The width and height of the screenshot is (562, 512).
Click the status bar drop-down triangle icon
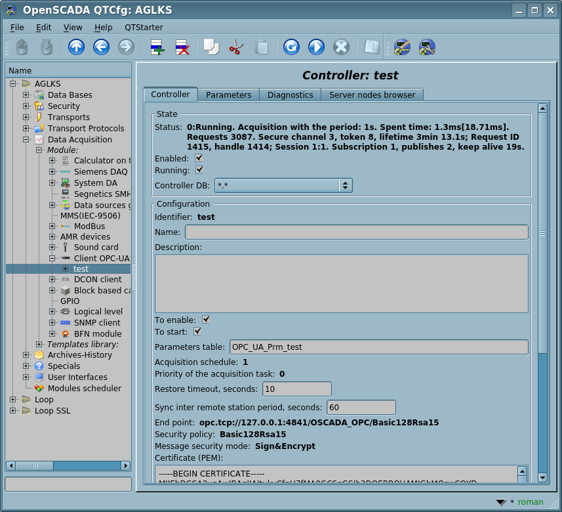tap(501, 502)
